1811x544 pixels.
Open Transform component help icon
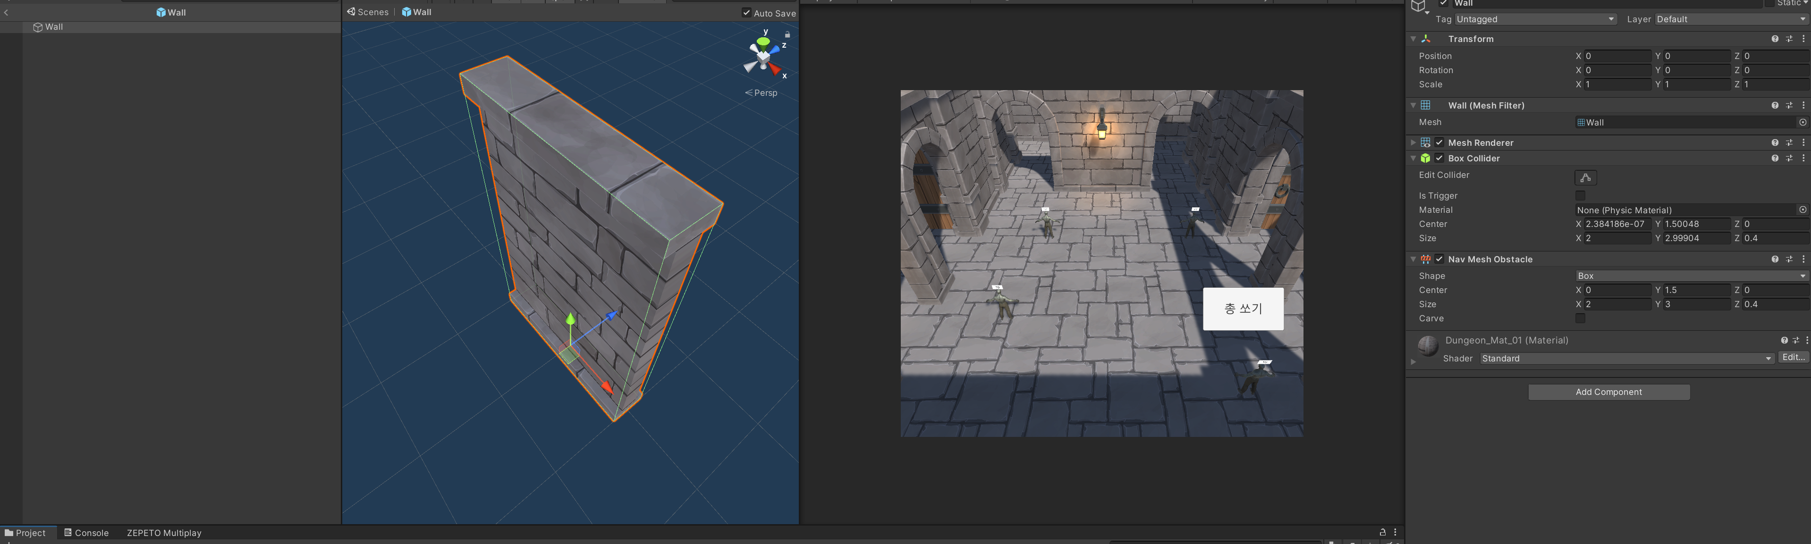tap(1775, 39)
